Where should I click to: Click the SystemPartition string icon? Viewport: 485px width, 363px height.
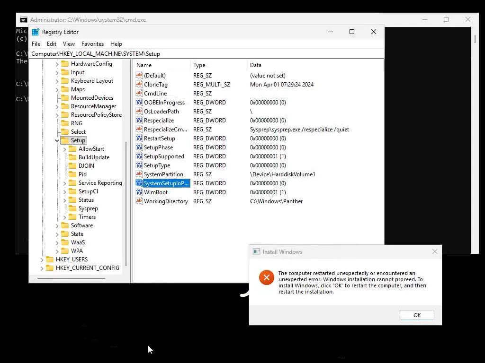click(x=139, y=174)
